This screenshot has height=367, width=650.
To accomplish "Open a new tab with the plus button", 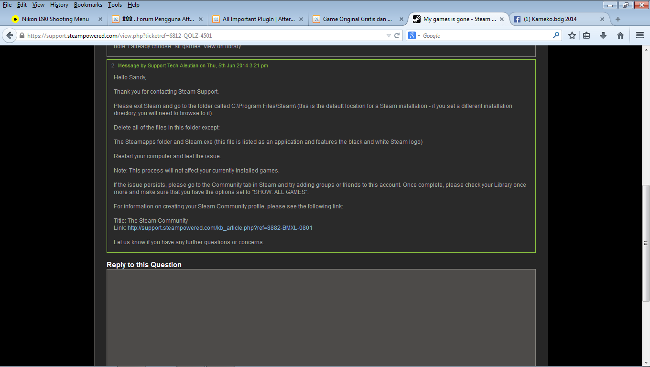I will (x=618, y=19).
